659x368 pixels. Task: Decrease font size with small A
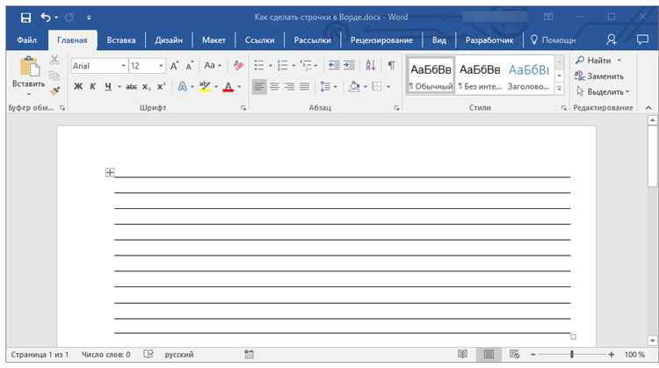(x=190, y=66)
